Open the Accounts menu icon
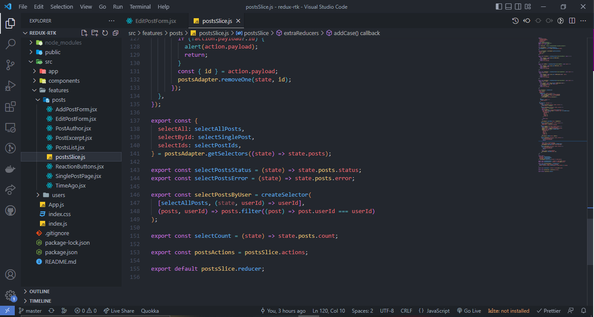The height and width of the screenshot is (317, 594). coord(10,275)
